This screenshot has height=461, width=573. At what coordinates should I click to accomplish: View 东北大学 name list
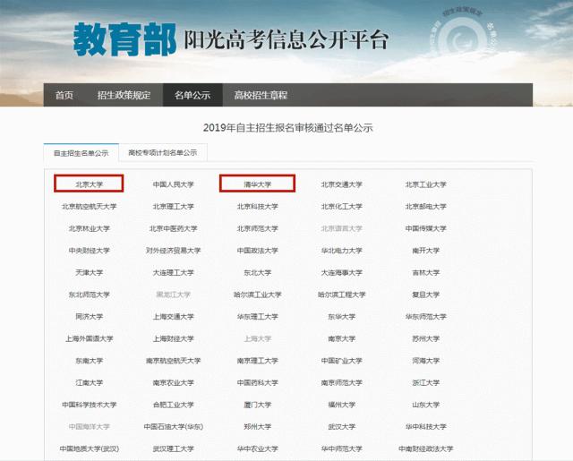point(258,272)
